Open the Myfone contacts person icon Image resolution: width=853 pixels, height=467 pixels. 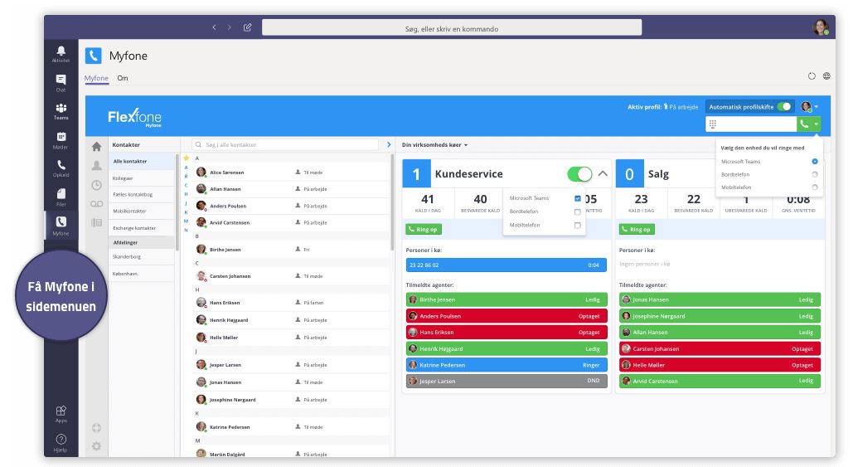[x=97, y=165]
